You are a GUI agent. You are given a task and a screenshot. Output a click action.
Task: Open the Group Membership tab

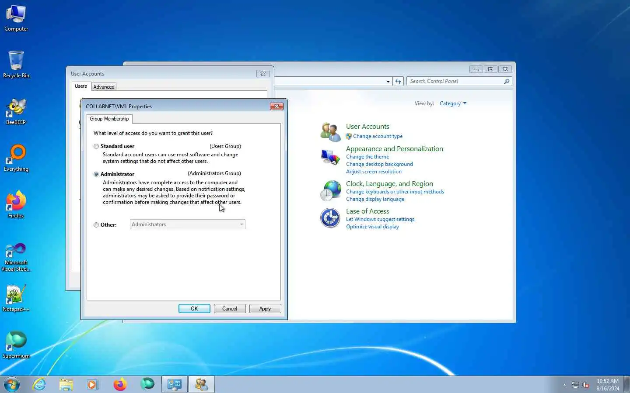point(109,119)
